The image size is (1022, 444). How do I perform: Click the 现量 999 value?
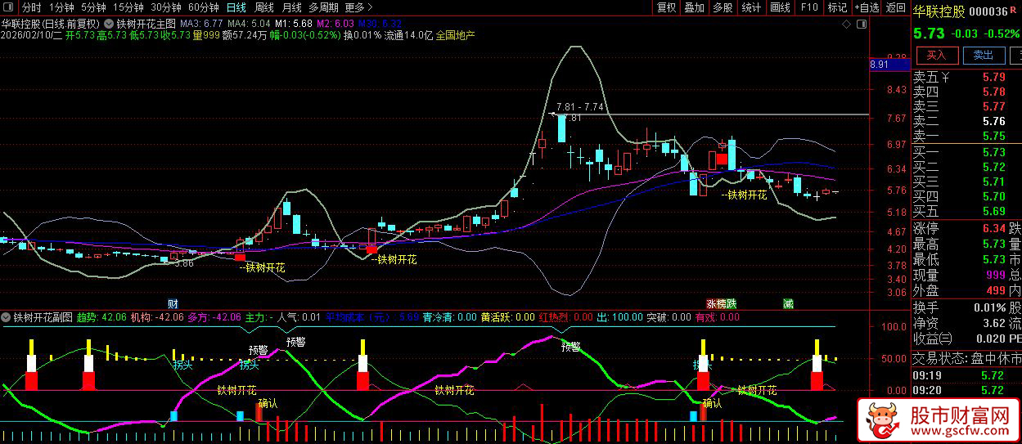pos(996,276)
